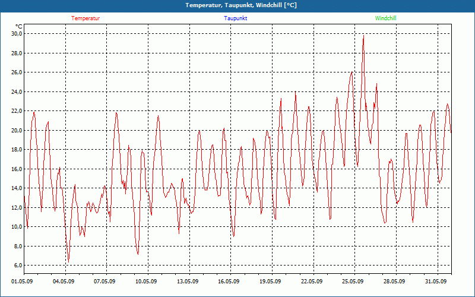Image resolution: width=475 pixels, height=297 pixels.
Task: Click the red Temperatur legend label
Action: click(x=85, y=18)
